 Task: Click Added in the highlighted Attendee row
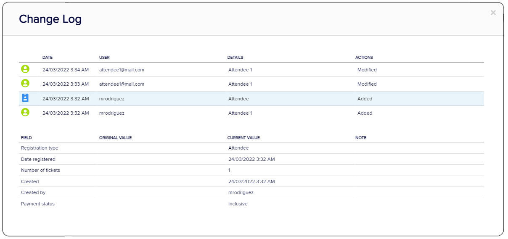365,99
